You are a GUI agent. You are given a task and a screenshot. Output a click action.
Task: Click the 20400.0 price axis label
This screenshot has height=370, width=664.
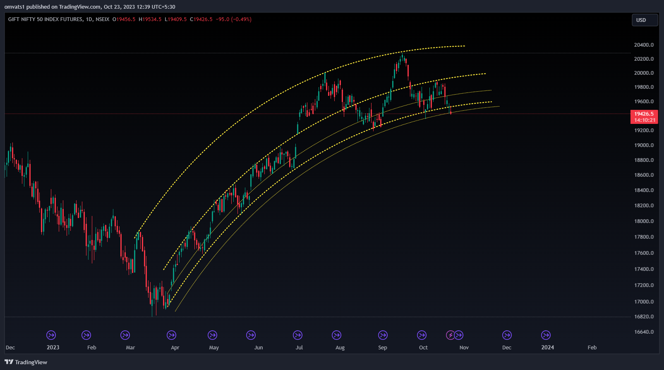point(644,45)
